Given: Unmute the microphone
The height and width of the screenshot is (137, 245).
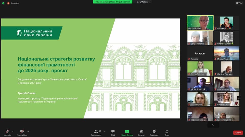Looking at the screenshot, I should [x=7, y=131].
